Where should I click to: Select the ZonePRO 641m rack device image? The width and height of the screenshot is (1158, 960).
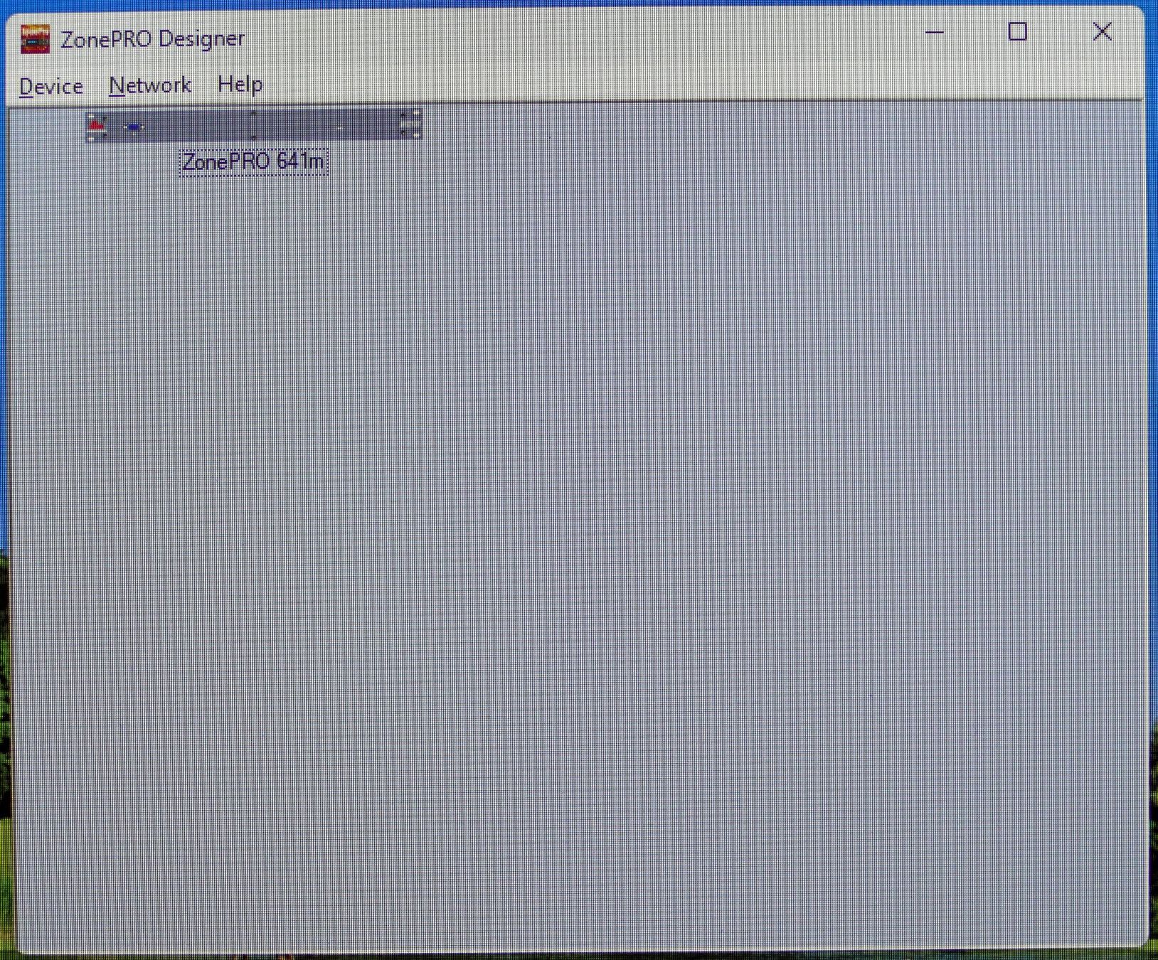click(253, 125)
